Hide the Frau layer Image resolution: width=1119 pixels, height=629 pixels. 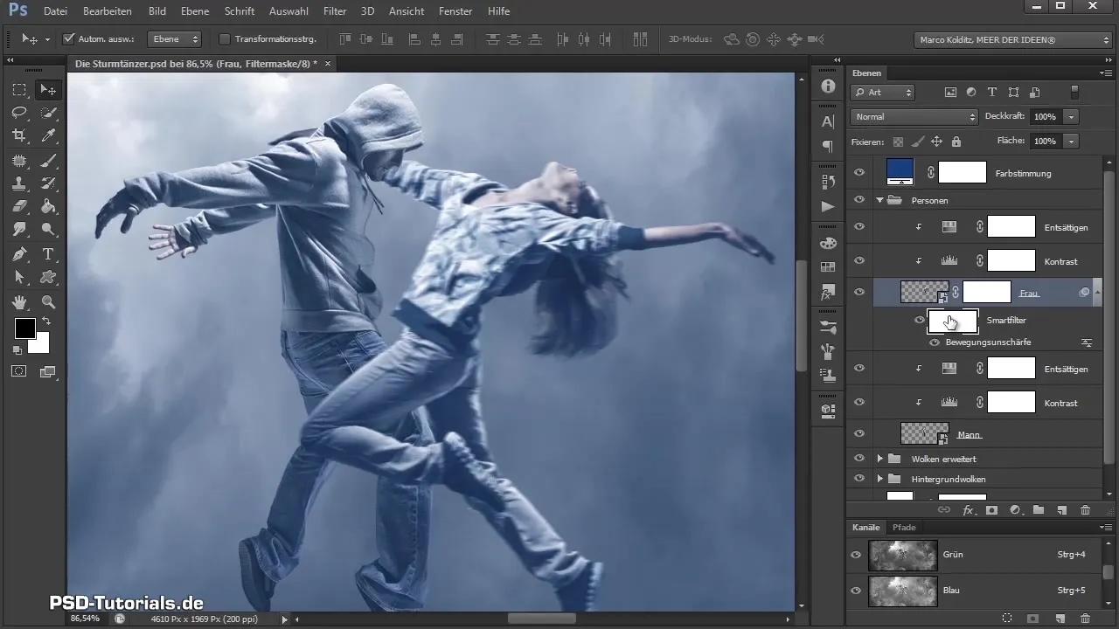859,293
